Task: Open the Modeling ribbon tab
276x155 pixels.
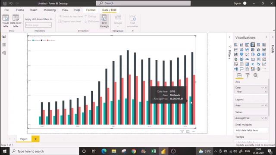Action: tap(50, 10)
